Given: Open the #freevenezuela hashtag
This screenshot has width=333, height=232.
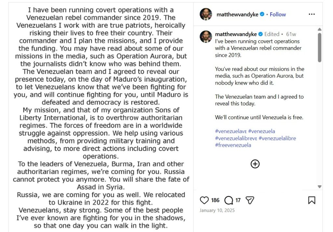Looking at the screenshot, I should tap(233, 145).
